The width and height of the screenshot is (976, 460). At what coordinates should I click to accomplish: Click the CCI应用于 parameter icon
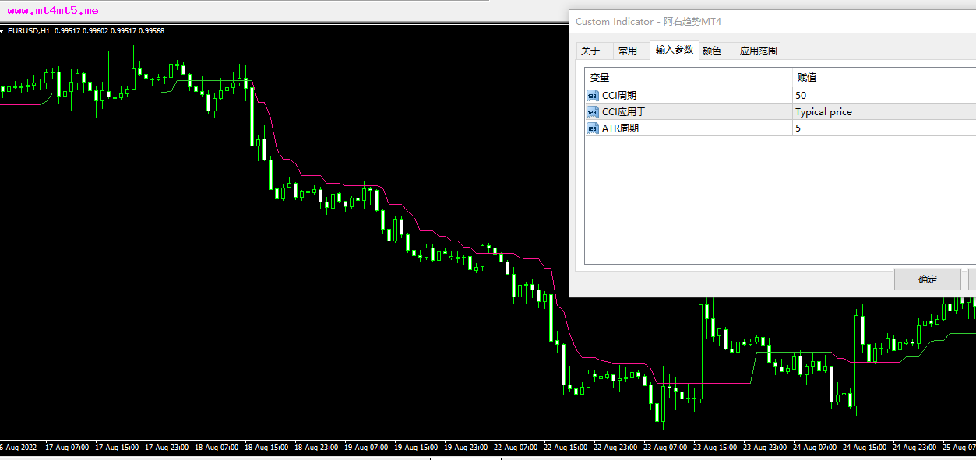(x=592, y=112)
